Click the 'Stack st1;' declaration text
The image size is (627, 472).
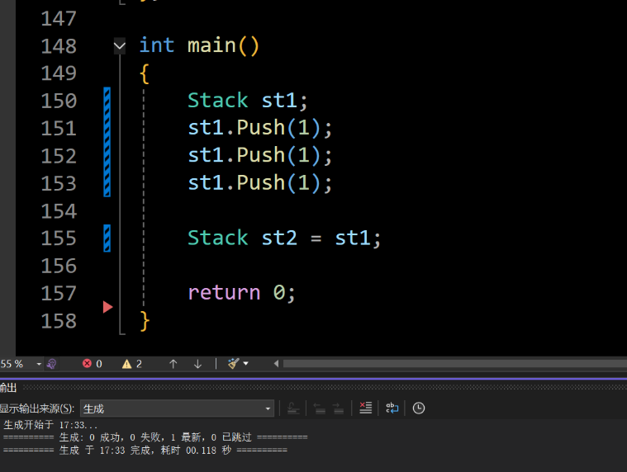click(x=248, y=100)
